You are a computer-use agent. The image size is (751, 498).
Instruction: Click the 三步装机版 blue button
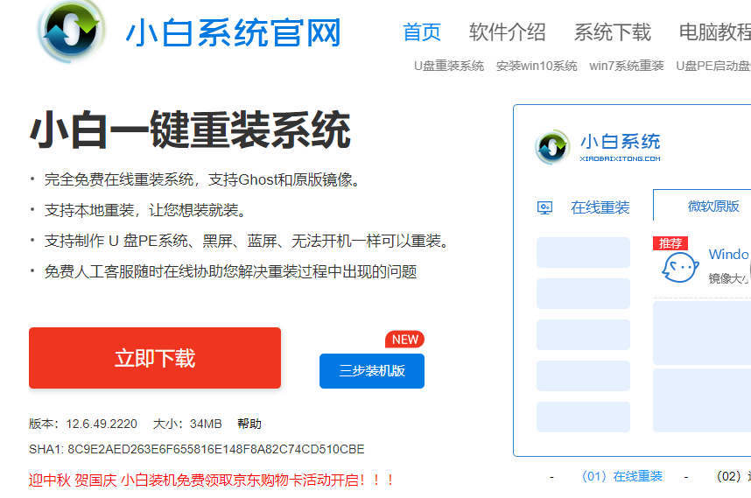tap(372, 371)
